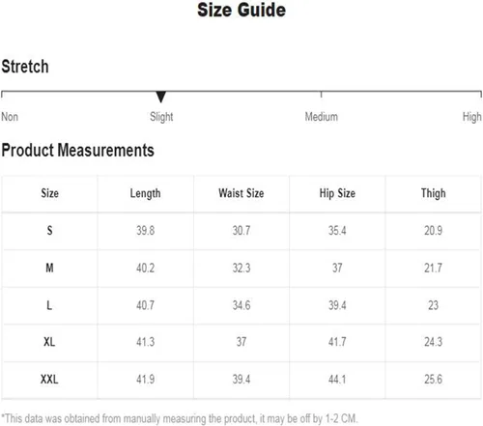
Task: Select the Non stretch label
Action: pyautogui.click(x=10, y=117)
